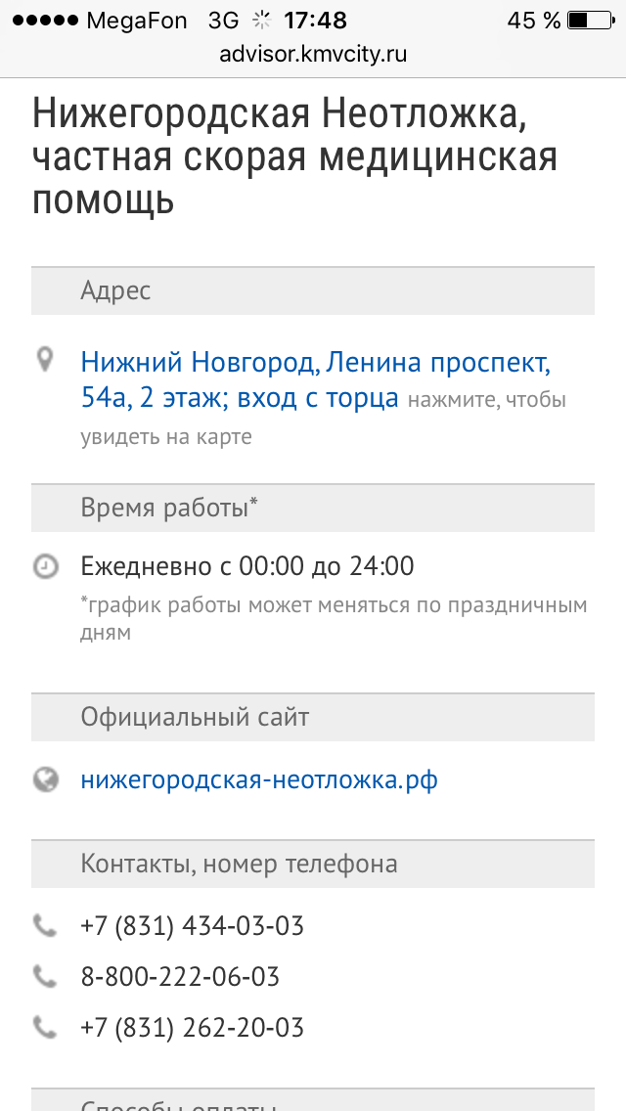626x1111 pixels.
Task: Tap the map pin icon beside address
Action: coord(44,361)
